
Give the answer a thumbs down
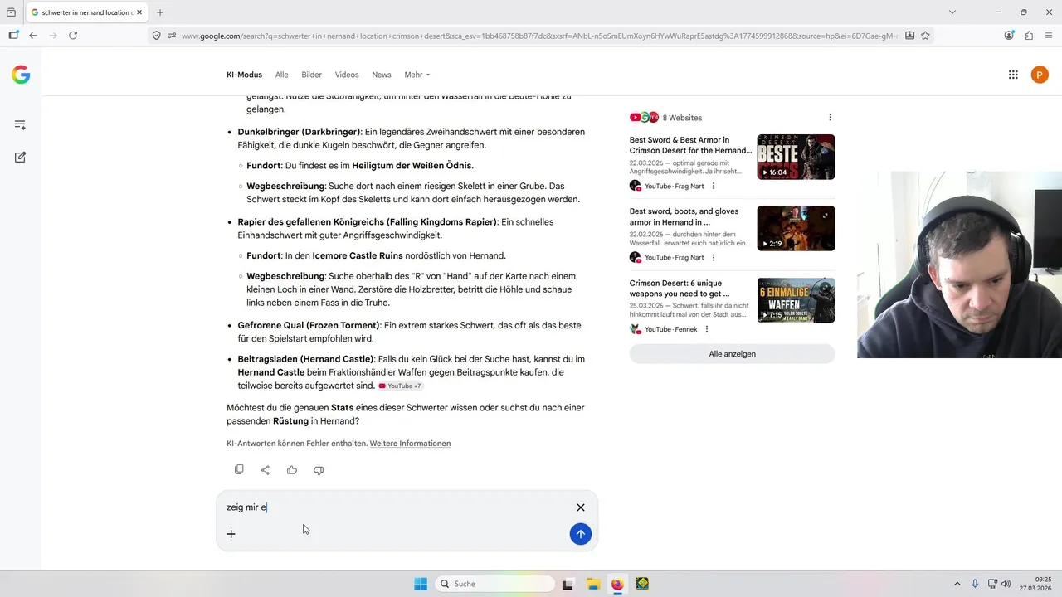319,470
